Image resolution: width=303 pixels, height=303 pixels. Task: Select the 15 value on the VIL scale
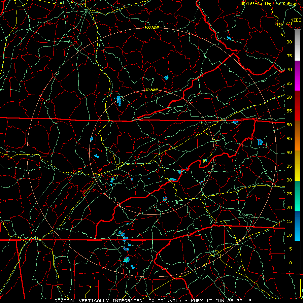coord(289,222)
